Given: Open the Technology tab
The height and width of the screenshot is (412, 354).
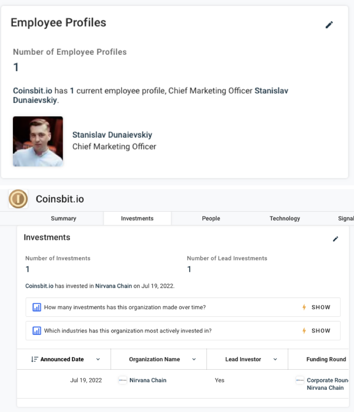Looking at the screenshot, I should [x=285, y=219].
